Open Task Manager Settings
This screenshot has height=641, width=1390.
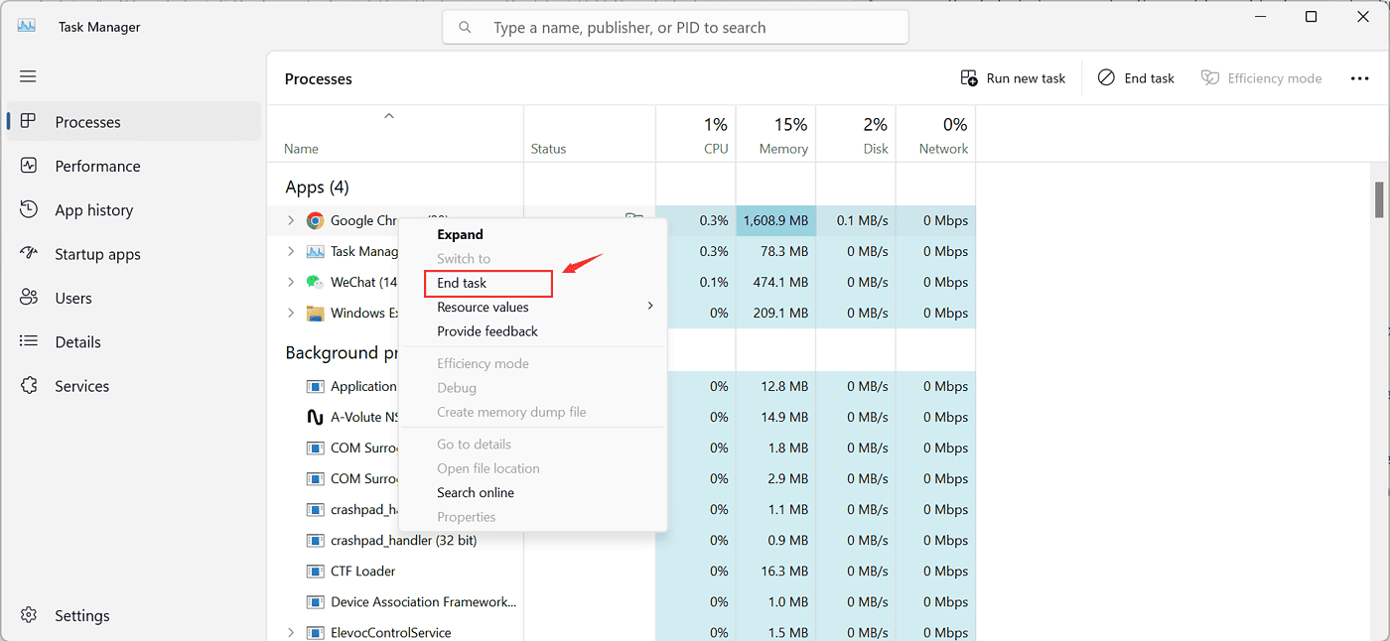134,615
